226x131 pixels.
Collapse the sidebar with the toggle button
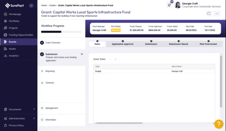(x=31, y=5)
